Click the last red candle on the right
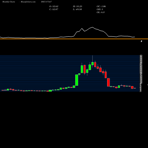The image size is (148, 148). click(x=135, y=88)
